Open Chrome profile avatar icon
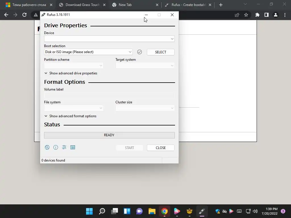The image size is (291, 218). pos(276,15)
